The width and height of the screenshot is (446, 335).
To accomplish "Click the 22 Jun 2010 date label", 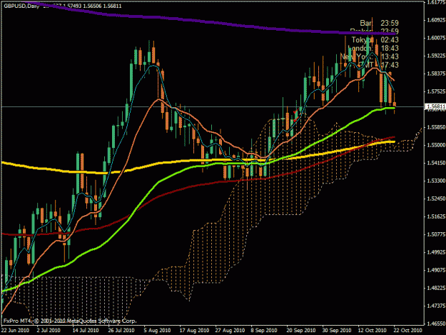I will 15,330.
